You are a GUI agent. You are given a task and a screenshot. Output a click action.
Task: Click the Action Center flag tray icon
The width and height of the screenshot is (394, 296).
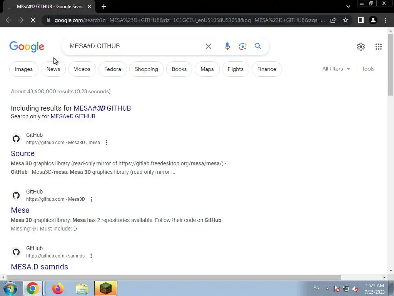tap(337, 289)
